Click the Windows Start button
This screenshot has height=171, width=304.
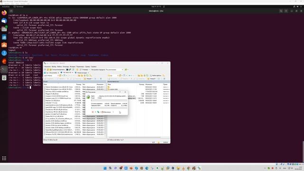coord(105,168)
